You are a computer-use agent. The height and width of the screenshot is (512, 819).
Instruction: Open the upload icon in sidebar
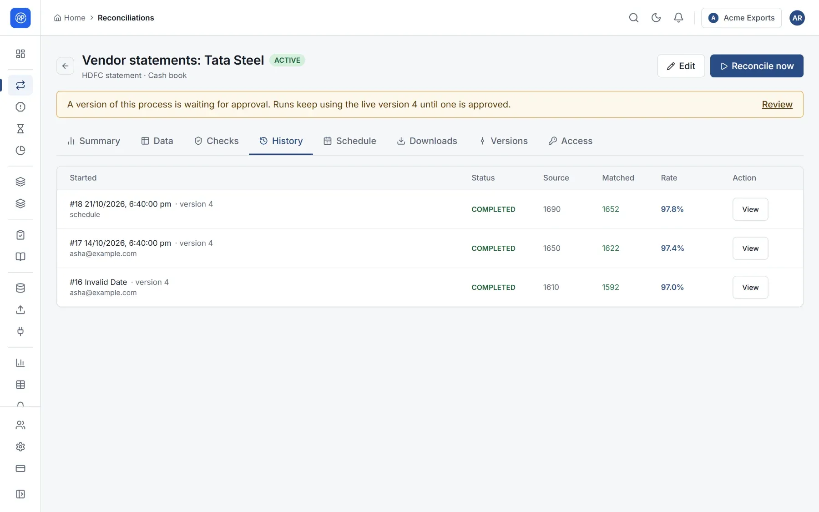coord(20,310)
